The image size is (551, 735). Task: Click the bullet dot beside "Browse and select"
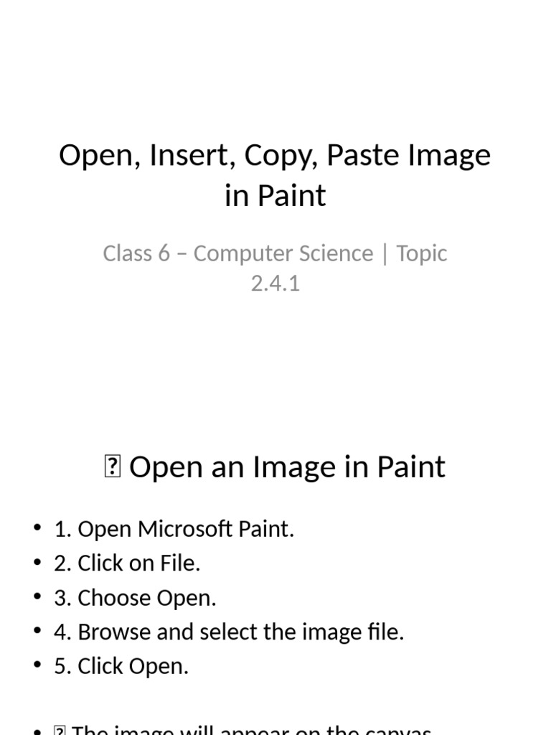coord(37,632)
